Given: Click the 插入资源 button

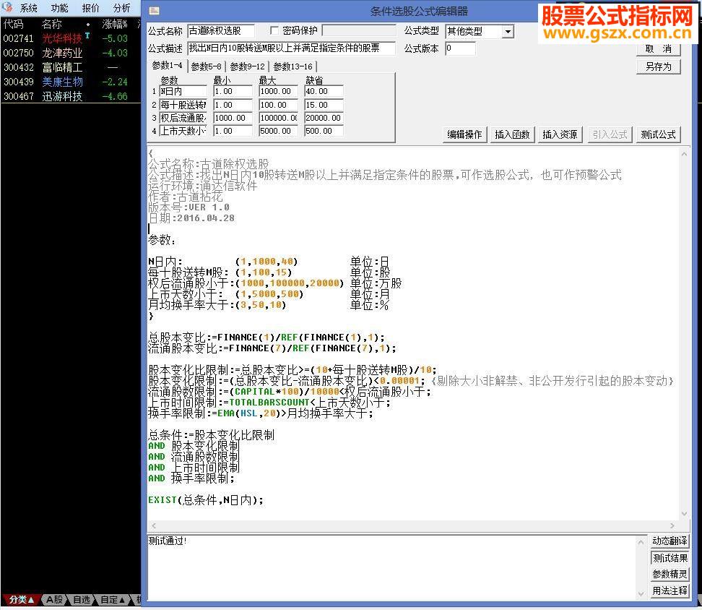Looking at the screenshot, I should coord(560,134).
